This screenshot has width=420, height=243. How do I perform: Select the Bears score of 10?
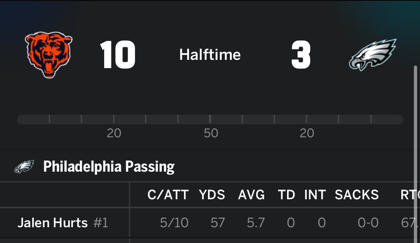(117, 55)
